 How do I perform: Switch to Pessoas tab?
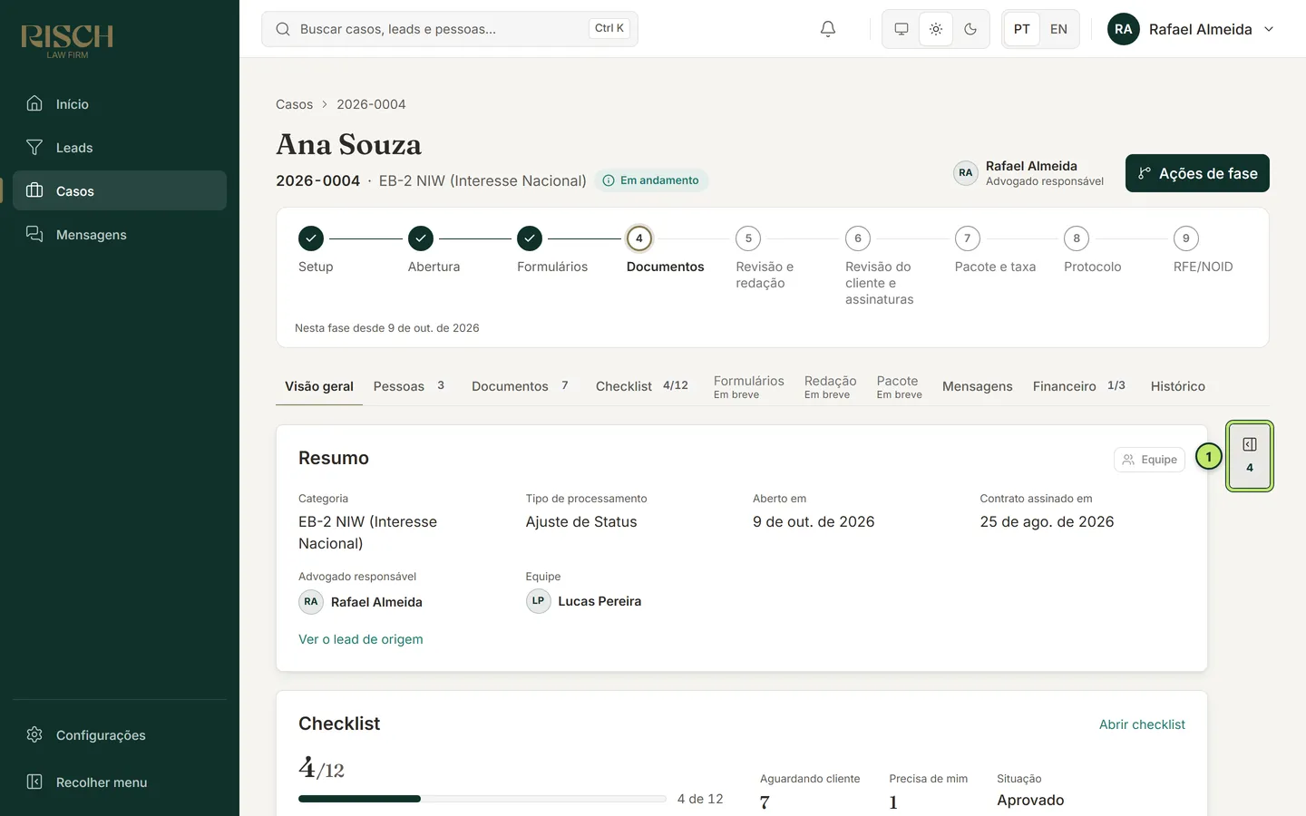(x=409, y=386)
